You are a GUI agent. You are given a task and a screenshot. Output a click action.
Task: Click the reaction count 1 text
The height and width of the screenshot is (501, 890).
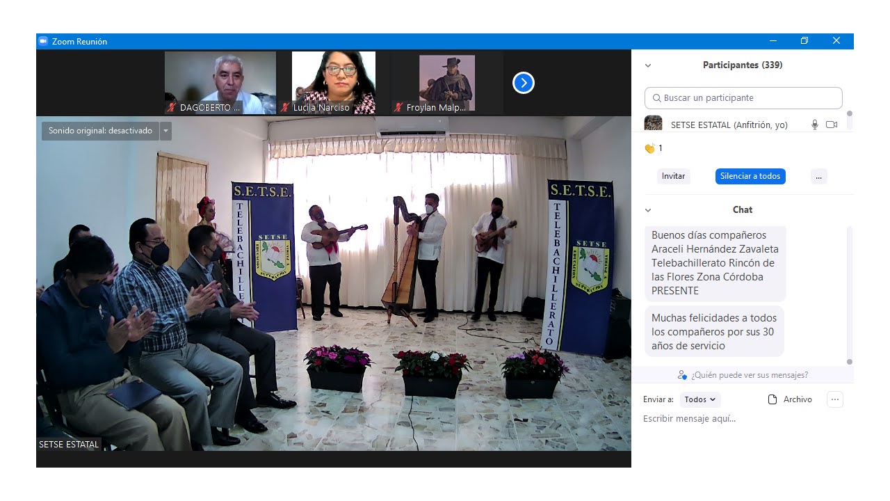tap(661, 148)
